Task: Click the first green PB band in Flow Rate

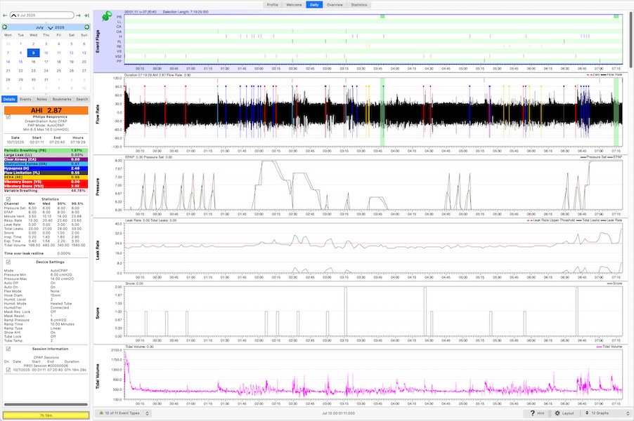Action: [x=382, y=112]
